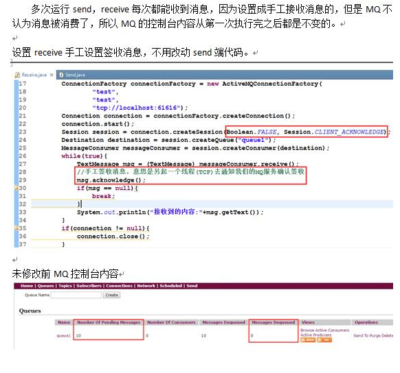This screenshot has height=373, width=400.
Task: Open the Topics page in the ActiveMQ navigation
Action: tap(65, 286)
